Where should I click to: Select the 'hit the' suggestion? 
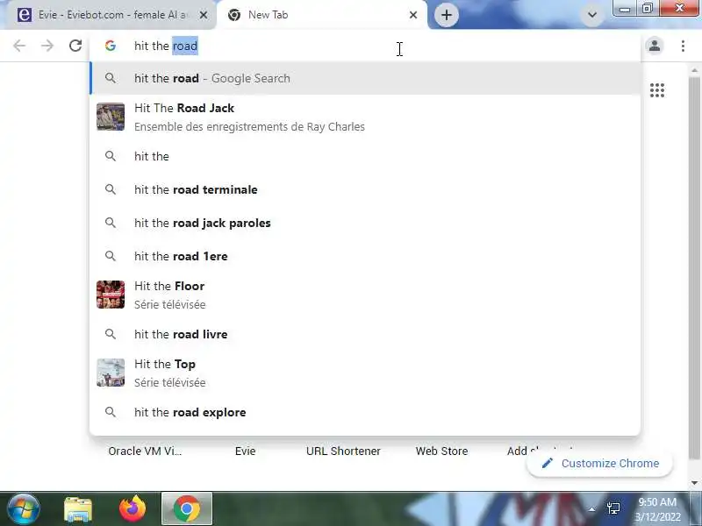[365, 156]
